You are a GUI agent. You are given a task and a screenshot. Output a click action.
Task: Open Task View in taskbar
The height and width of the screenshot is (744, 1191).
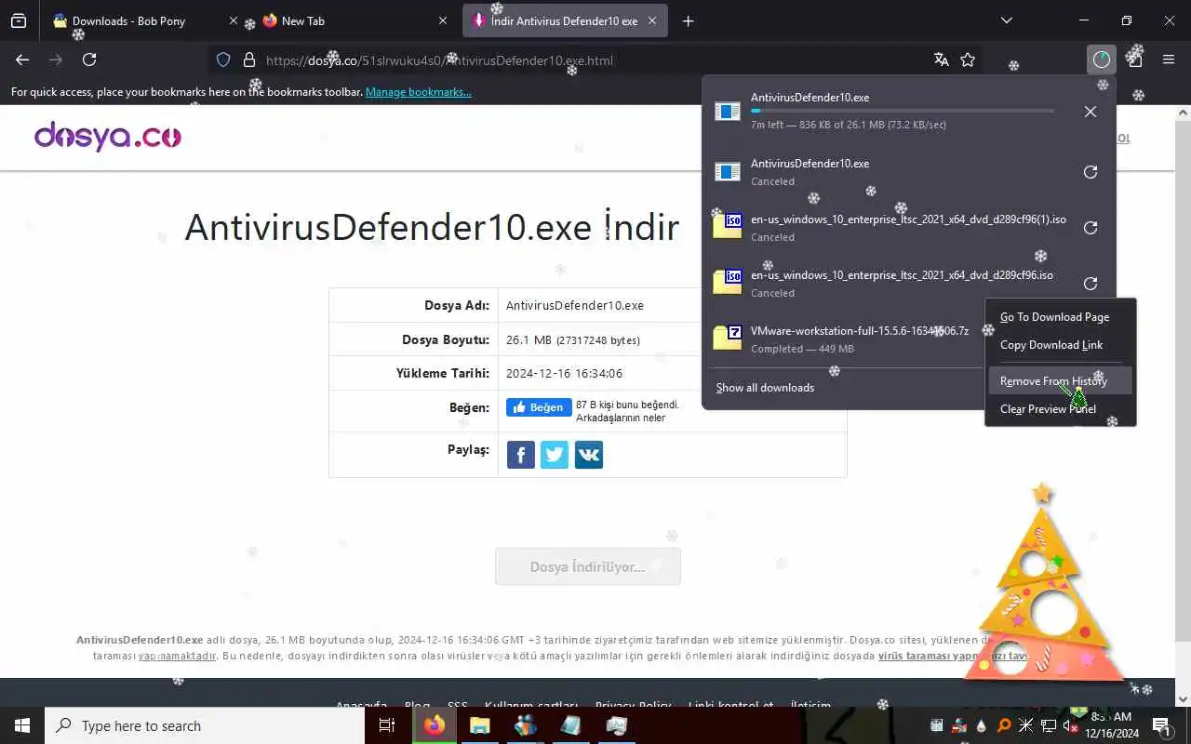pyautogui.click(x=387, y=725)
